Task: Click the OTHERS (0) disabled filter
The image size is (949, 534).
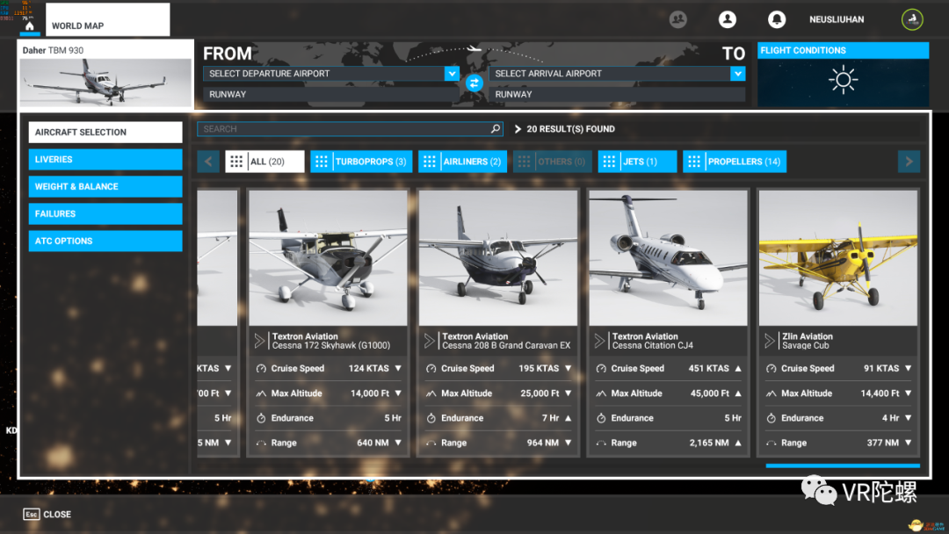Action: tap(553, 162)
